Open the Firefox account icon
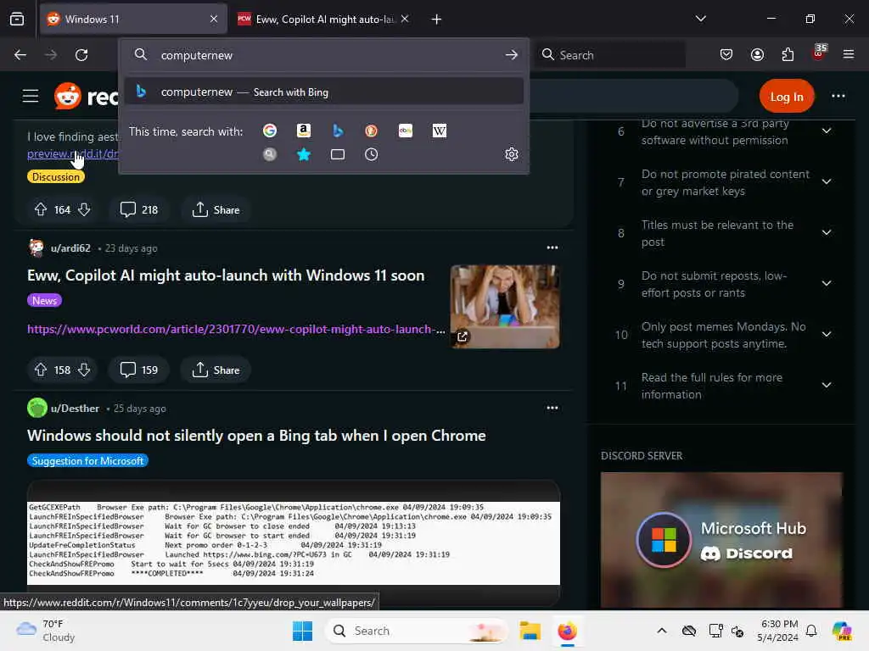Viewport: 869px width, 651px height. click(757, 54)
